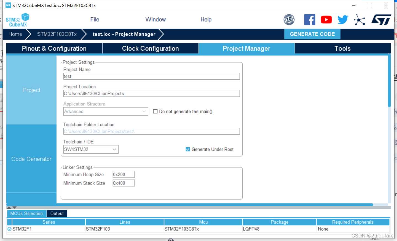Edit the Minimum Stack Size field
The width and height of the screenshot is (397, 241).
point(124,183)
